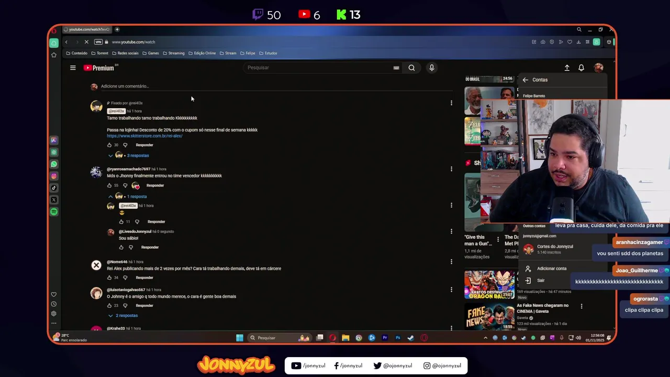Click the account avatar in YouTube header
The image size is (670, 377).
(598, 68)
